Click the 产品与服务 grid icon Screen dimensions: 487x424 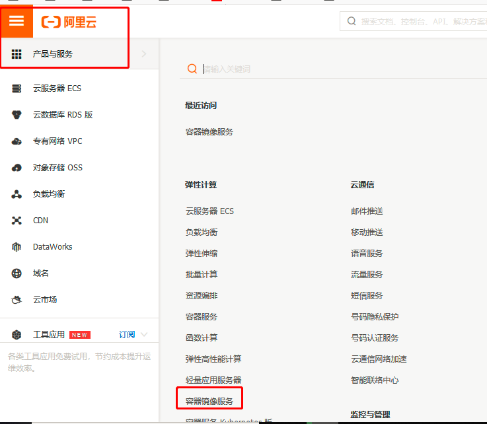click(x=17, y=54)
